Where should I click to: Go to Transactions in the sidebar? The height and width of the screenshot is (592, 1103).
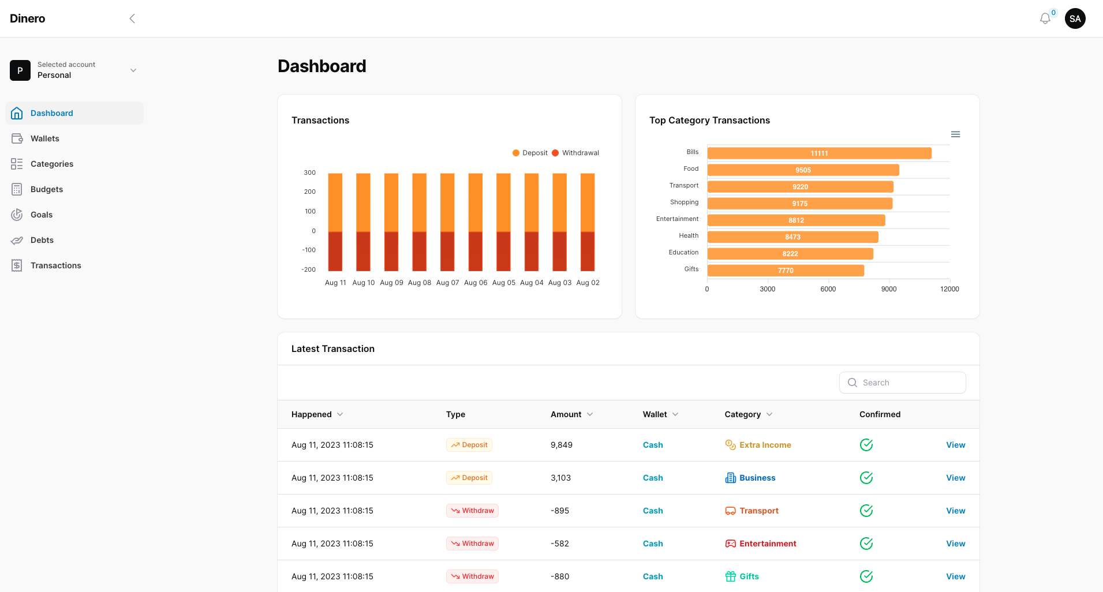(x=55, y=265)
